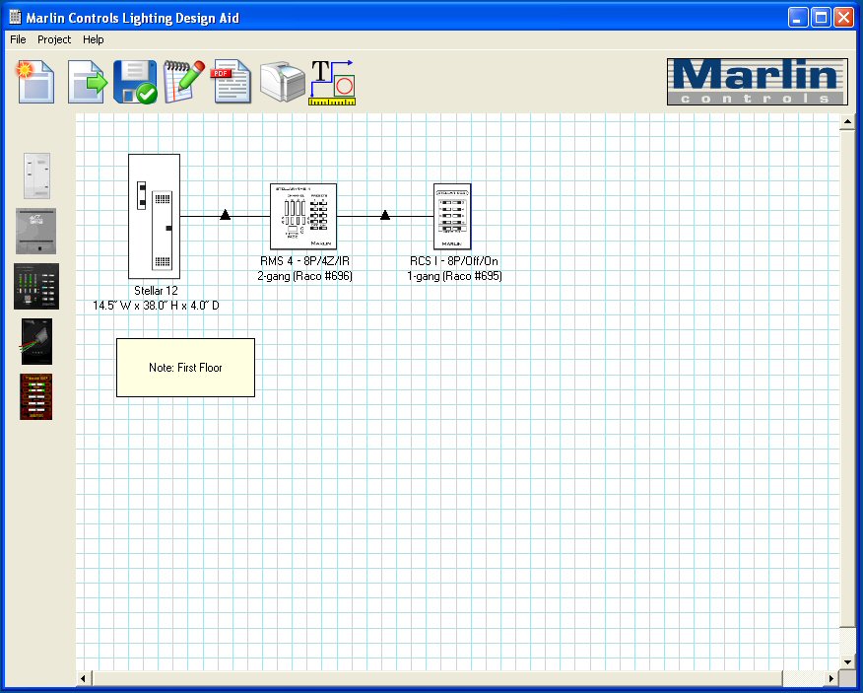Select the text and shape annotation tool
Image resolution: width=863 pixels, height=693 pixels.
332,83
